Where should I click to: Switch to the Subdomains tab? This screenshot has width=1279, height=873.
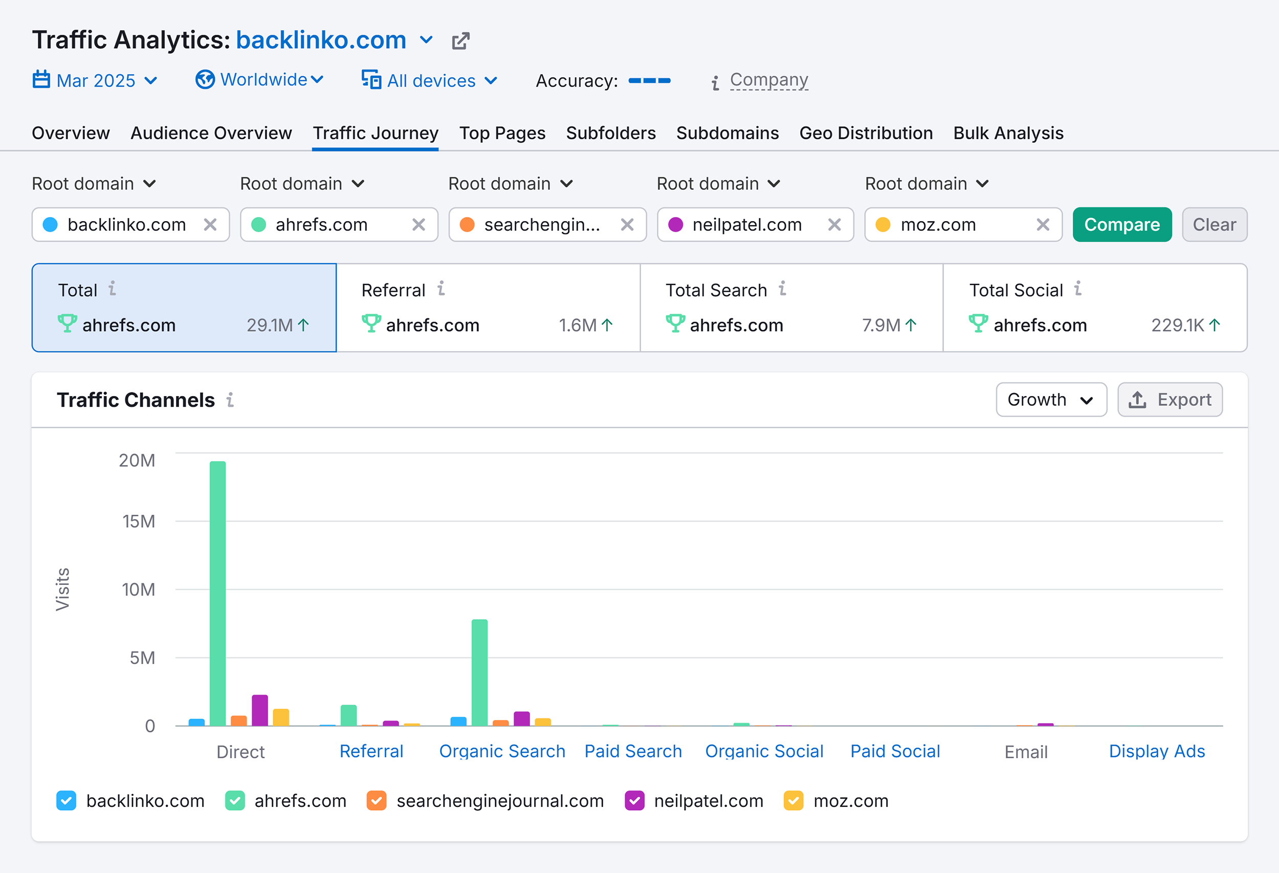727,133
